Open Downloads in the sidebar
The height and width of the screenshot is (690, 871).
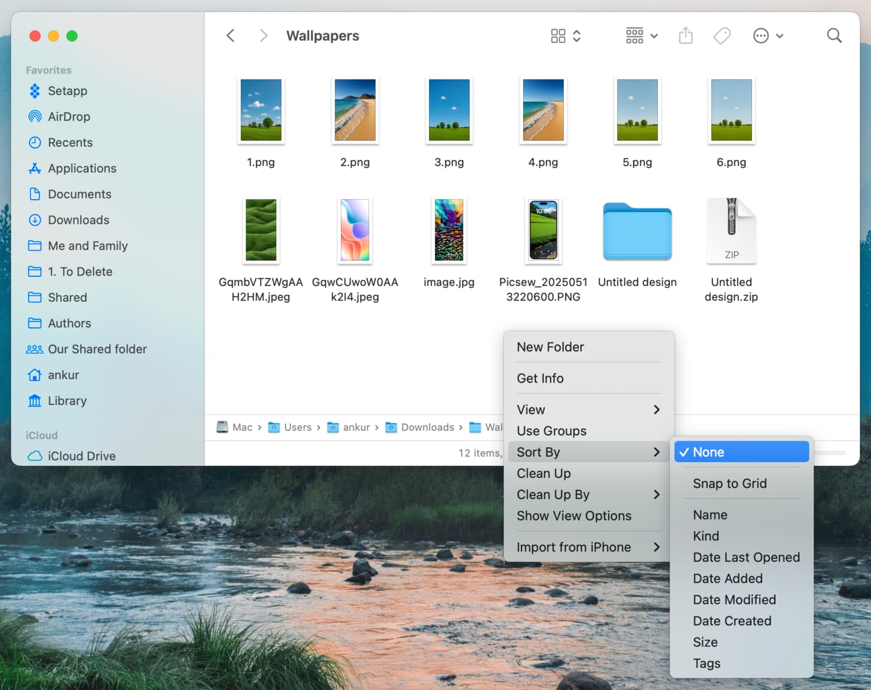tap(78, 220)
